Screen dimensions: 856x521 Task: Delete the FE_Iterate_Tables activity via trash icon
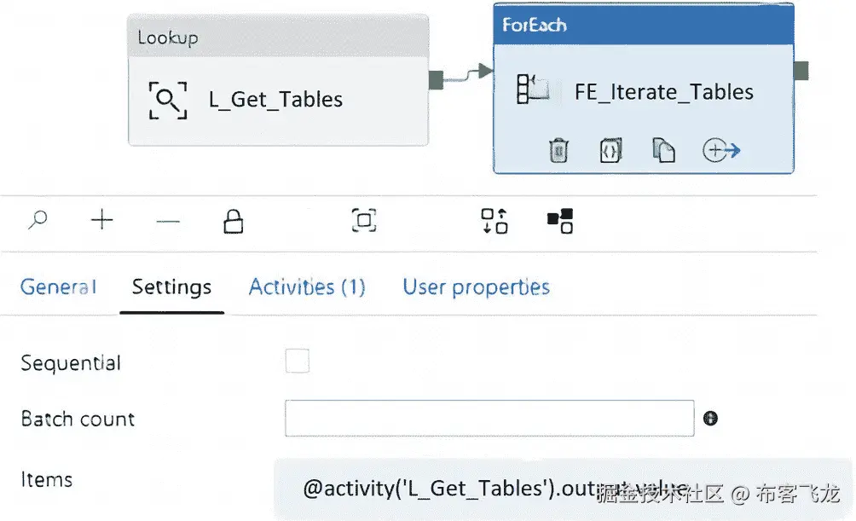[558, 151]
